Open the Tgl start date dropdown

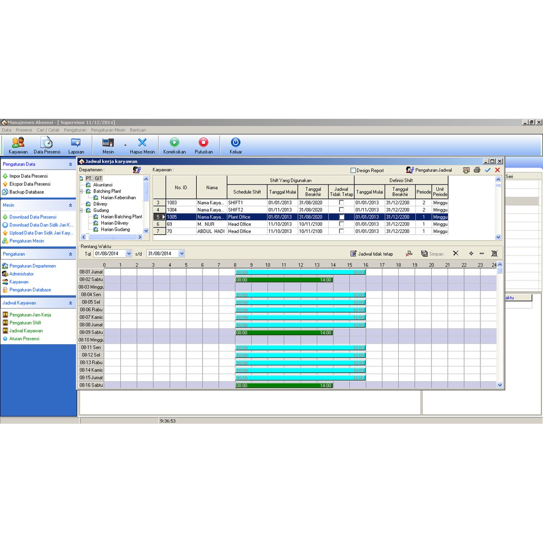pos(128,253)
